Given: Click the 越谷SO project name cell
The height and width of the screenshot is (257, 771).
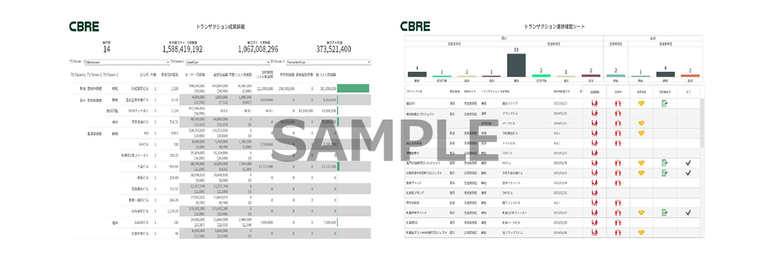Looking at the screenshot, I should click(410, 103).
